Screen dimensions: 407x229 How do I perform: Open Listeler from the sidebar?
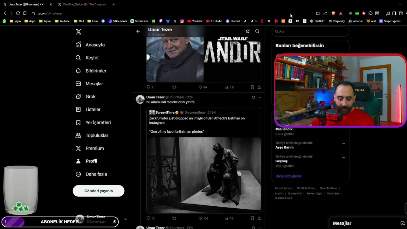coord(88,109)
